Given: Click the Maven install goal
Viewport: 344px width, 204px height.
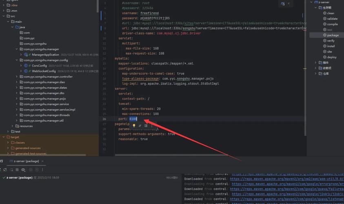Looking at the screenshot, I should (331, 46).
